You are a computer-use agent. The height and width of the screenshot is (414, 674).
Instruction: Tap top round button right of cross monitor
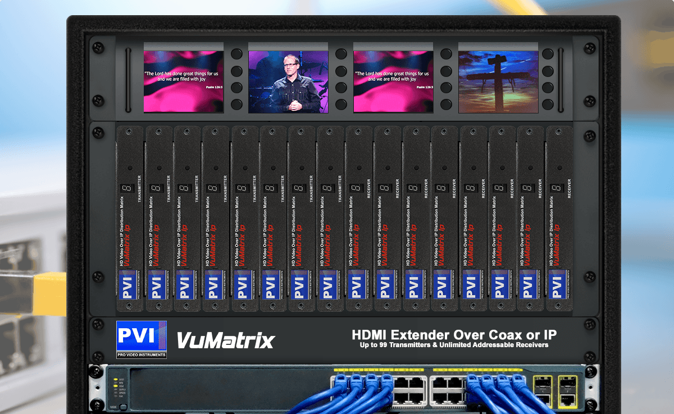(549, 54)
